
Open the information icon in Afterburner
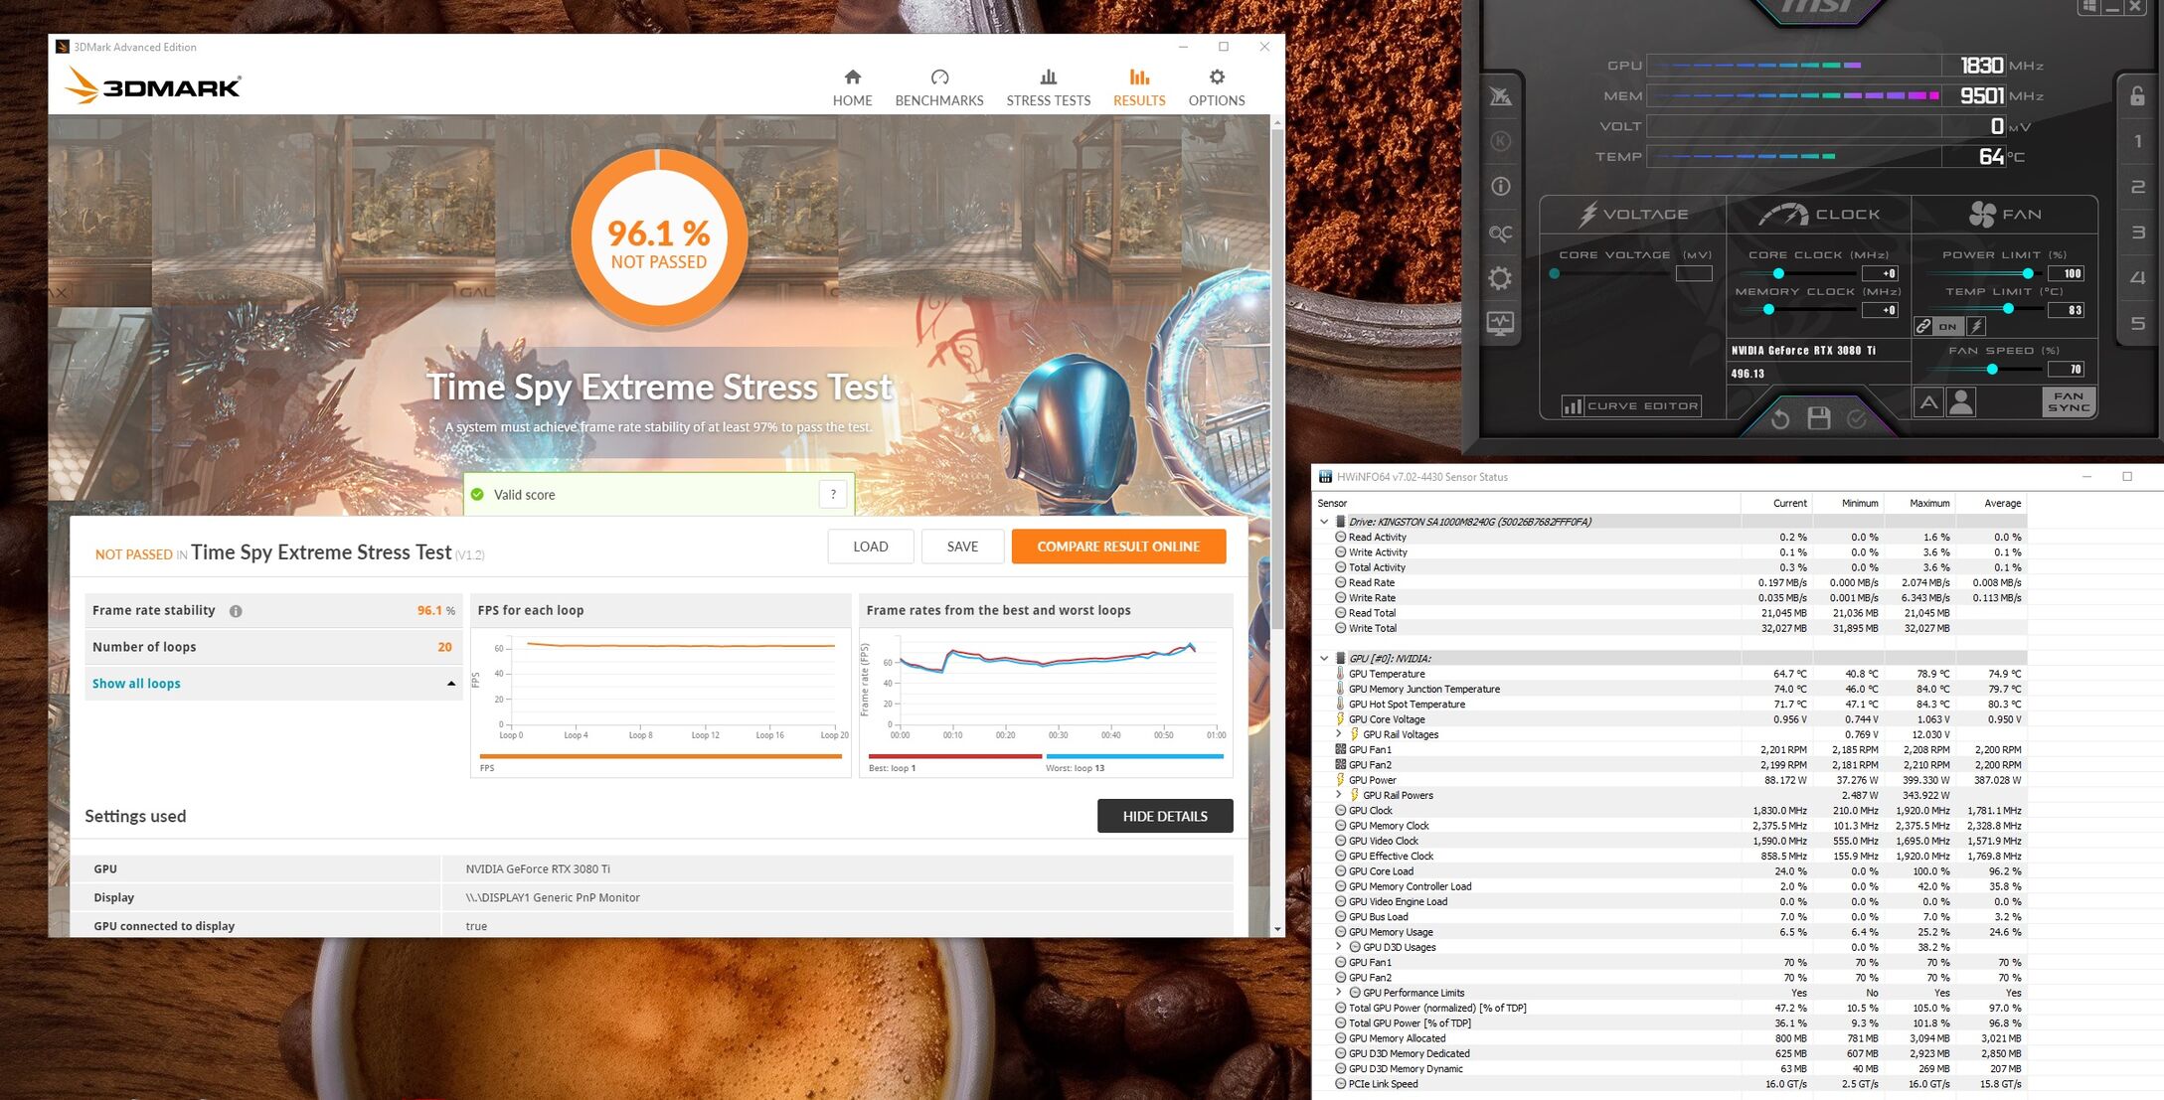[x=1500, y=186]
